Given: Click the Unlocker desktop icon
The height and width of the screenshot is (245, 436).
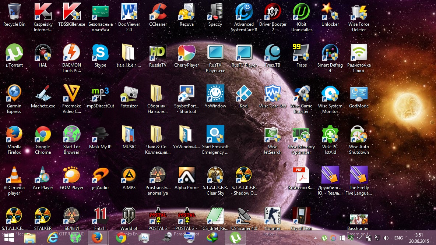Looking at the screenshot, I should click(x=330, y=12).
